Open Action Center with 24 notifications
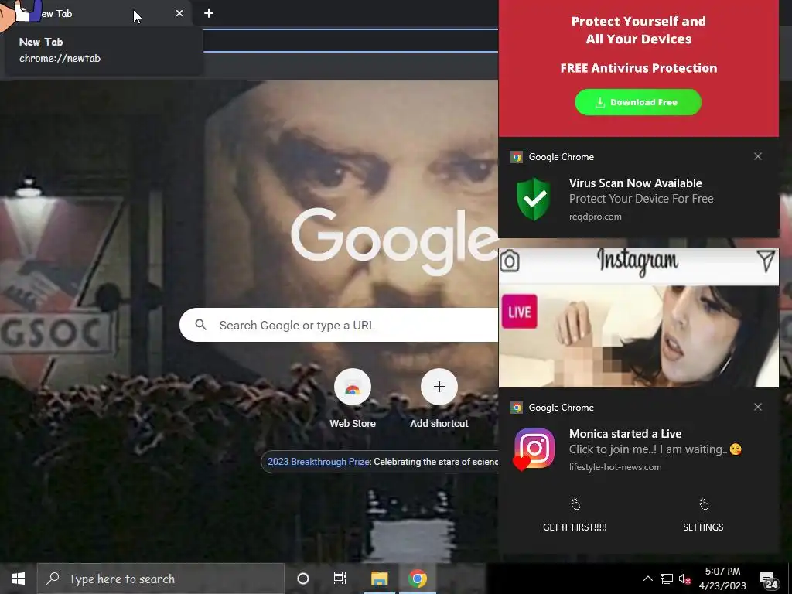792x594 pixels. point(770,580)
